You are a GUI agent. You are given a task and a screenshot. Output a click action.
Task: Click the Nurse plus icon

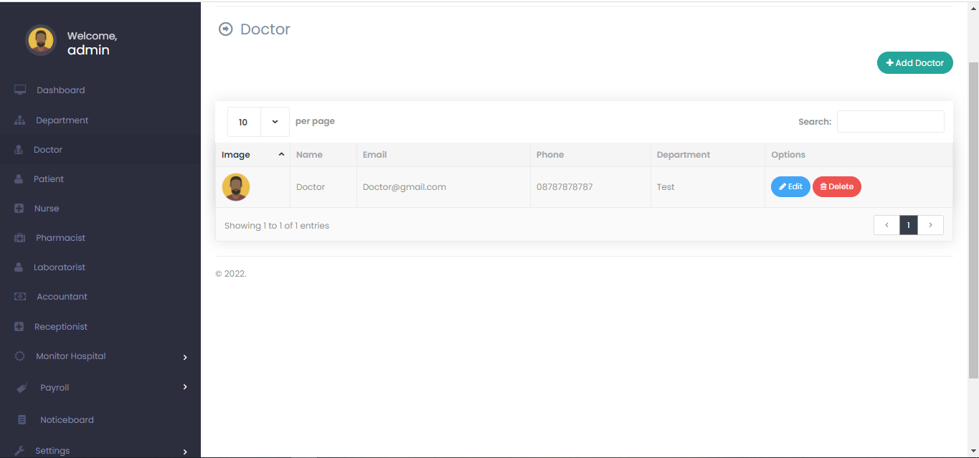[x=19, y=208]
